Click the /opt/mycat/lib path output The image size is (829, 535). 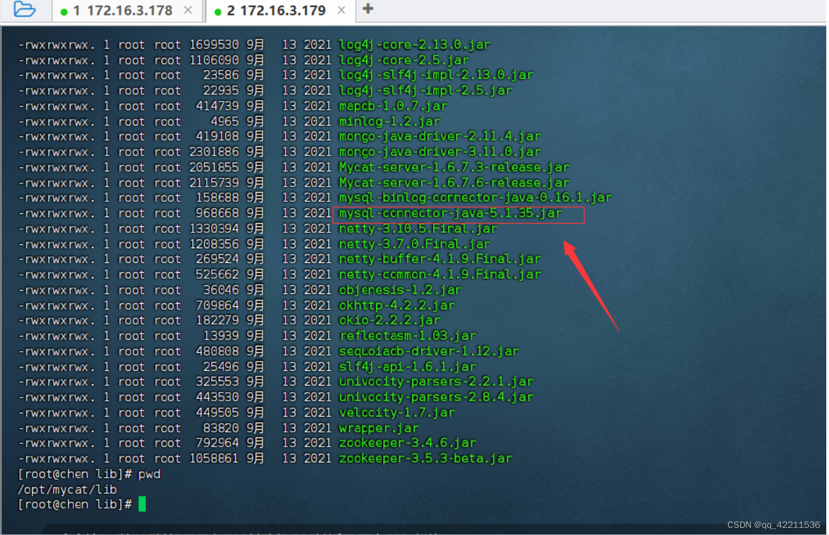68,490
